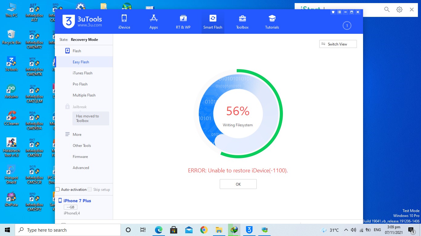The height and width of the screenshot is (236, 421).
Task: Open Task View on the taskbar
Action: (143, 230)
